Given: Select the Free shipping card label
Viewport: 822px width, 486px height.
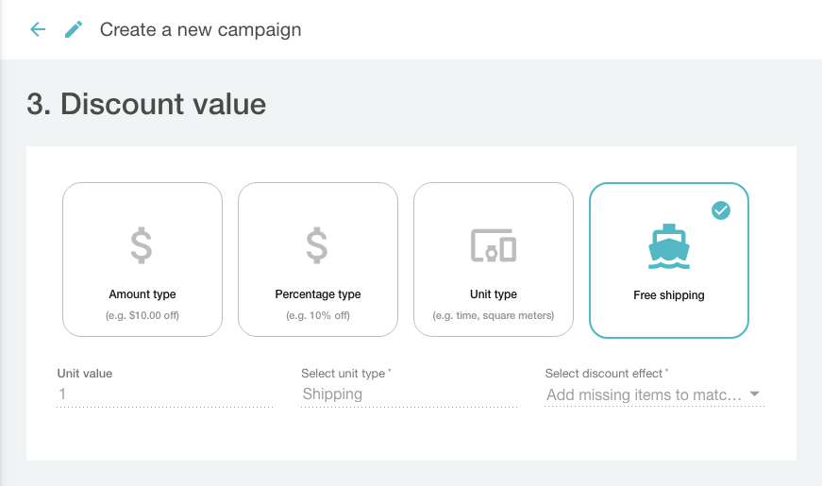Looking at the screenshot, I should coord(668,295).
